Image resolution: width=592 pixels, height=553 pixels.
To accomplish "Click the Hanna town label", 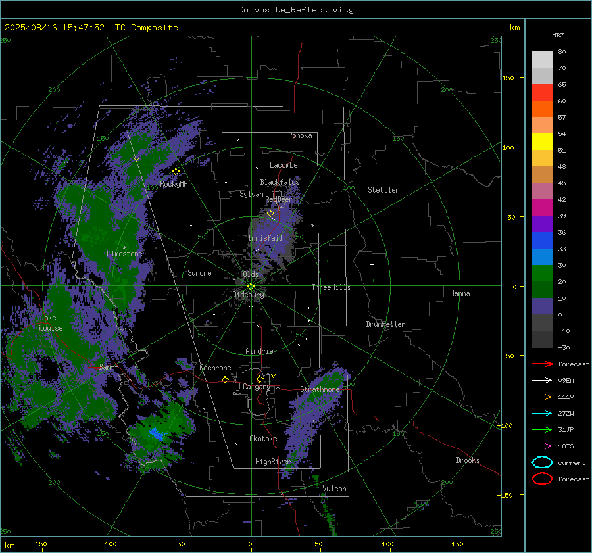I will coord(460,293).
